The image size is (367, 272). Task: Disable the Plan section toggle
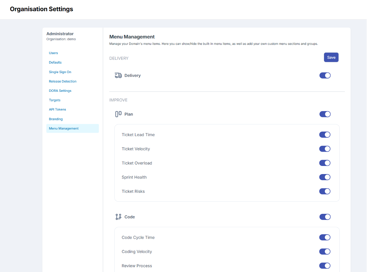pyautogui.click(x=325, y=114)
